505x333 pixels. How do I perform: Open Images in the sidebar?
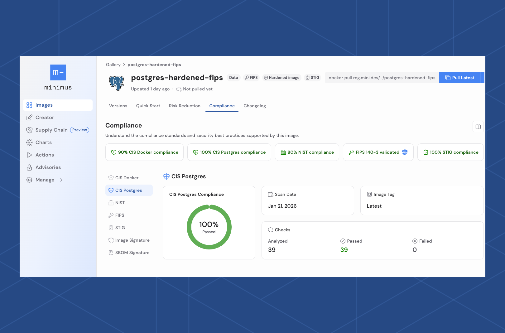click(x=58, y=105)
